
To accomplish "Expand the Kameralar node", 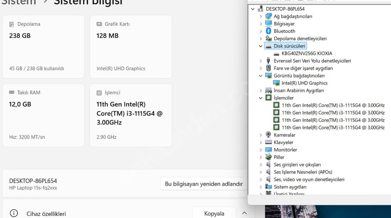I will tap(260, 135).
